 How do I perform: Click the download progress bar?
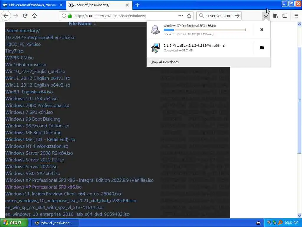pyautogui.click(x=205, y=30)
